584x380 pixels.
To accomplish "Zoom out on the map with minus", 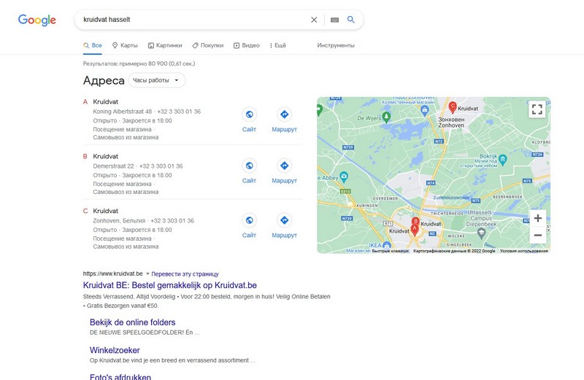I will pos(538,235).
